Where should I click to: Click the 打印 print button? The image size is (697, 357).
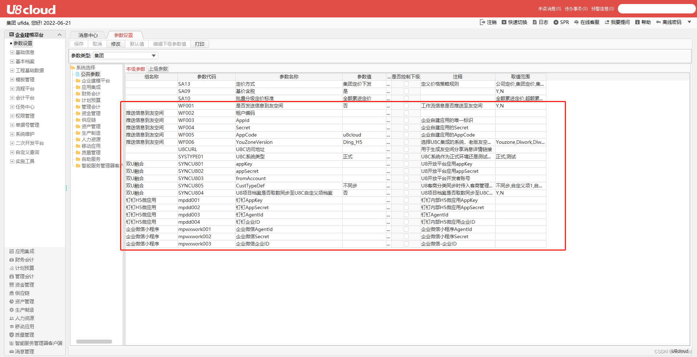pos(199,44)
